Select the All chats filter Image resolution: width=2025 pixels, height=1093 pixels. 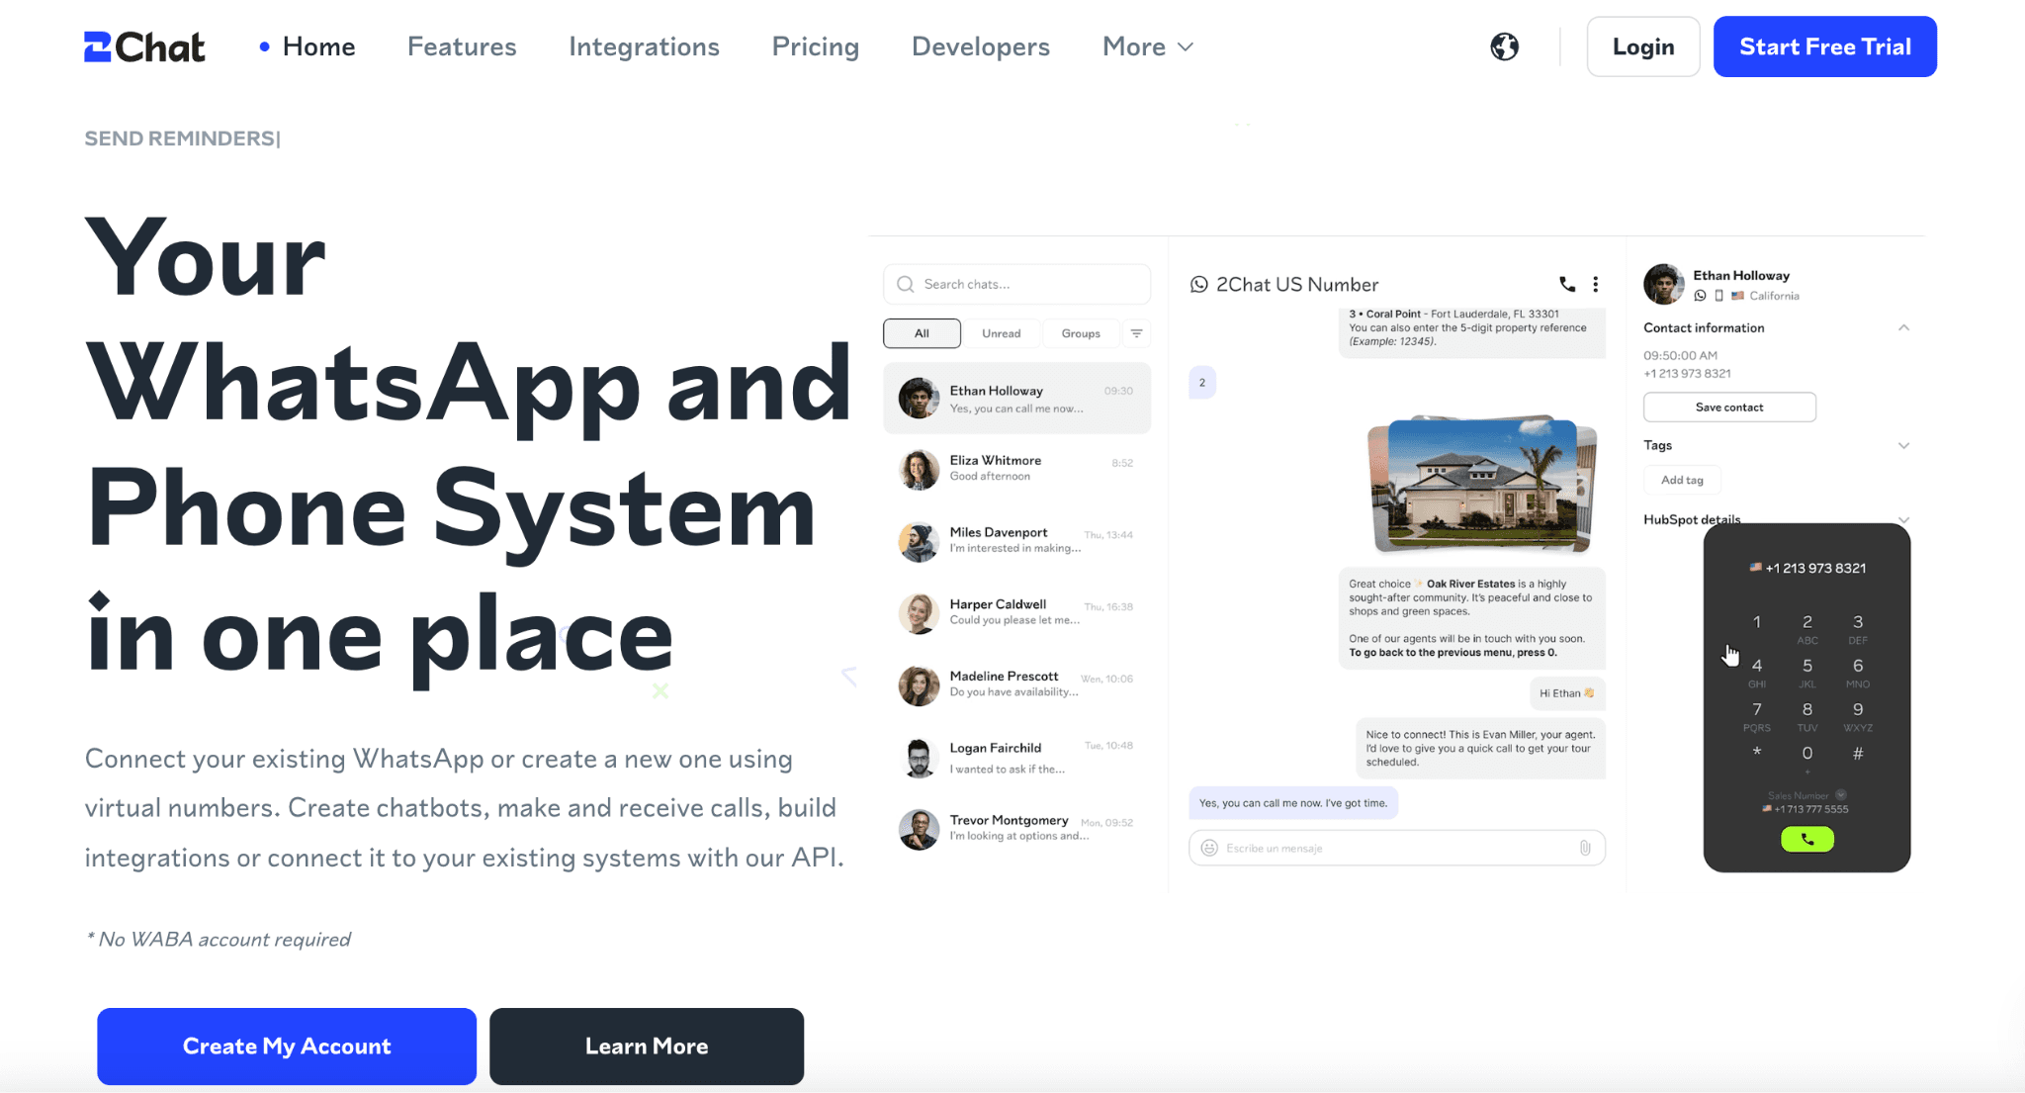point(922,333)
